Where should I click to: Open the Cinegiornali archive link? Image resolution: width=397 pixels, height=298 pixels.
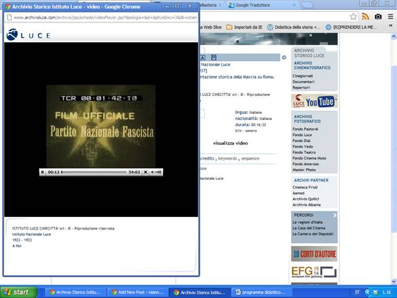pyautogui.click(x=303, y=75)
